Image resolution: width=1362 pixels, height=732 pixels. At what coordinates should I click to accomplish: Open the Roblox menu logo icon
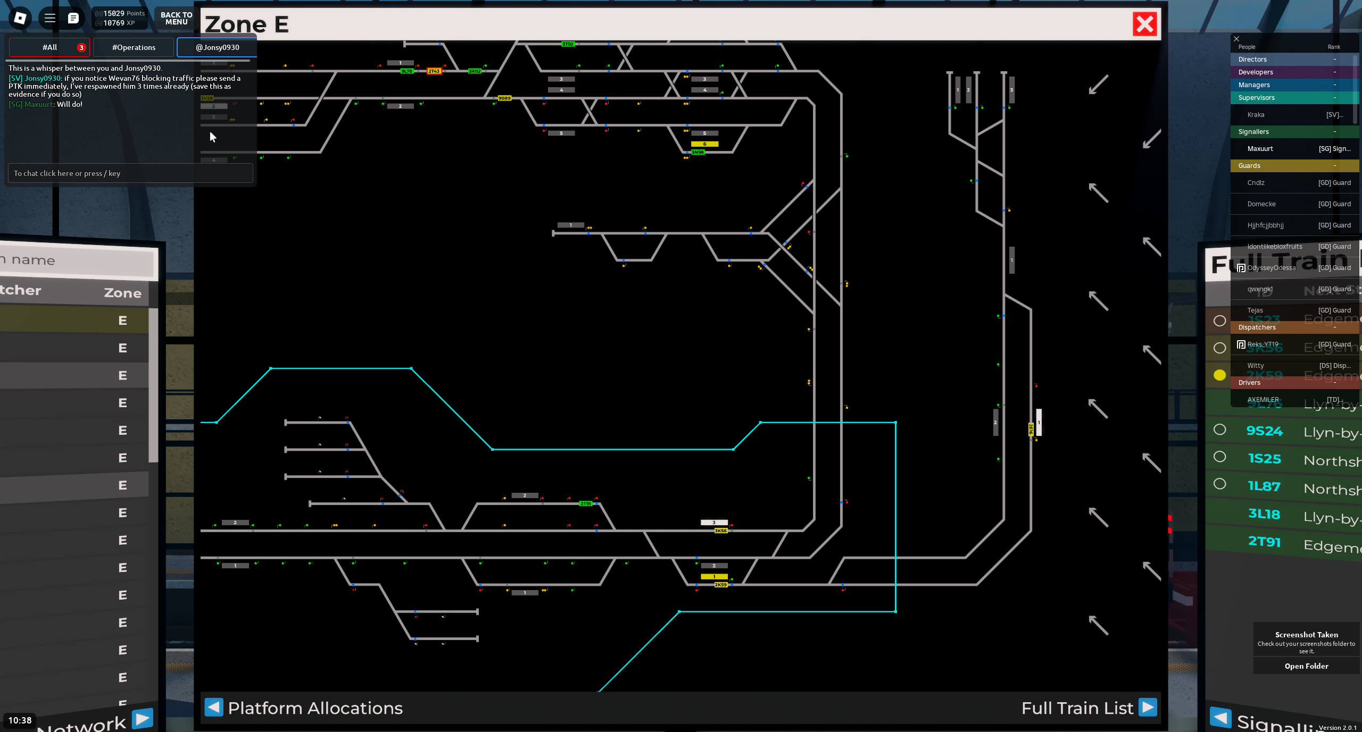click(20, 18)
